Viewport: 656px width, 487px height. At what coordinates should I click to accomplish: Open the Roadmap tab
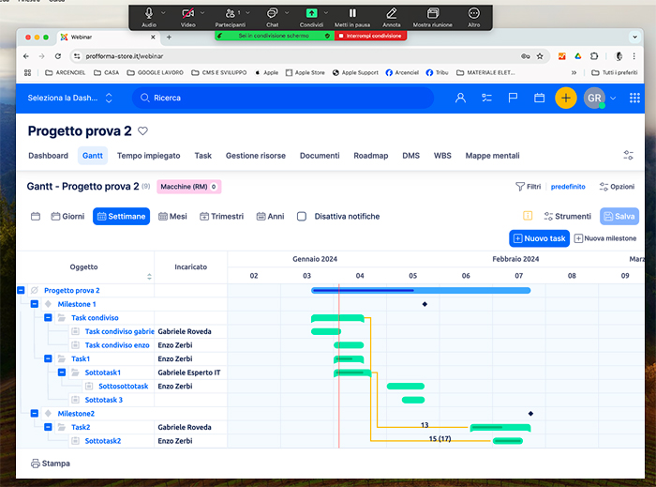[371, 156]
